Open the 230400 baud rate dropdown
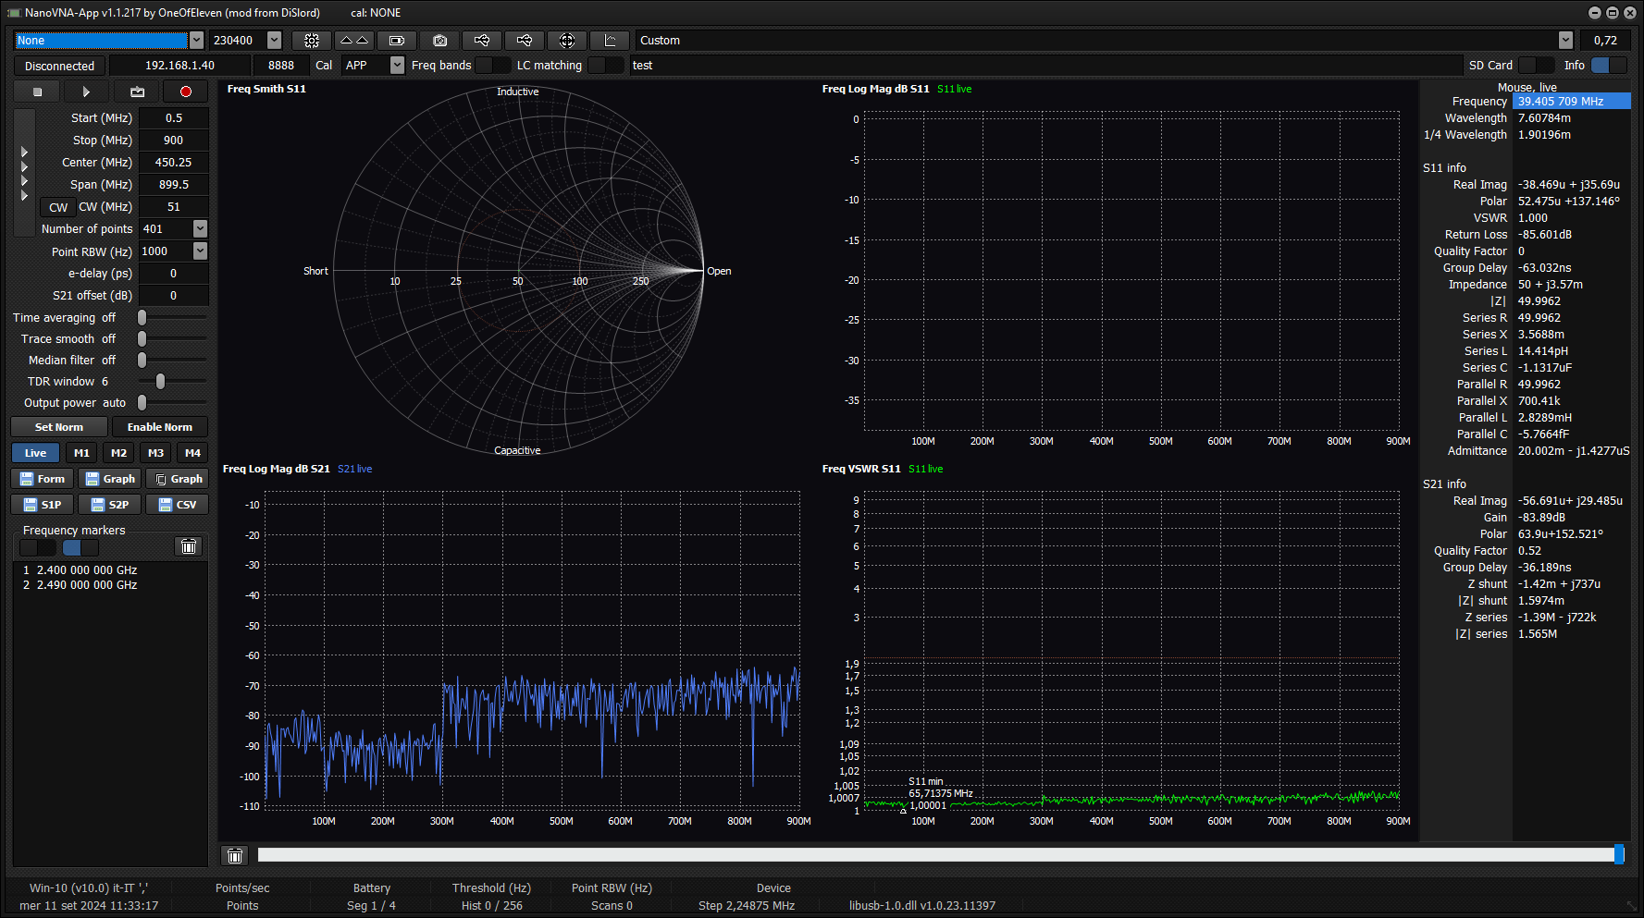Screen dimensions: 1644x918 point(274,41)
